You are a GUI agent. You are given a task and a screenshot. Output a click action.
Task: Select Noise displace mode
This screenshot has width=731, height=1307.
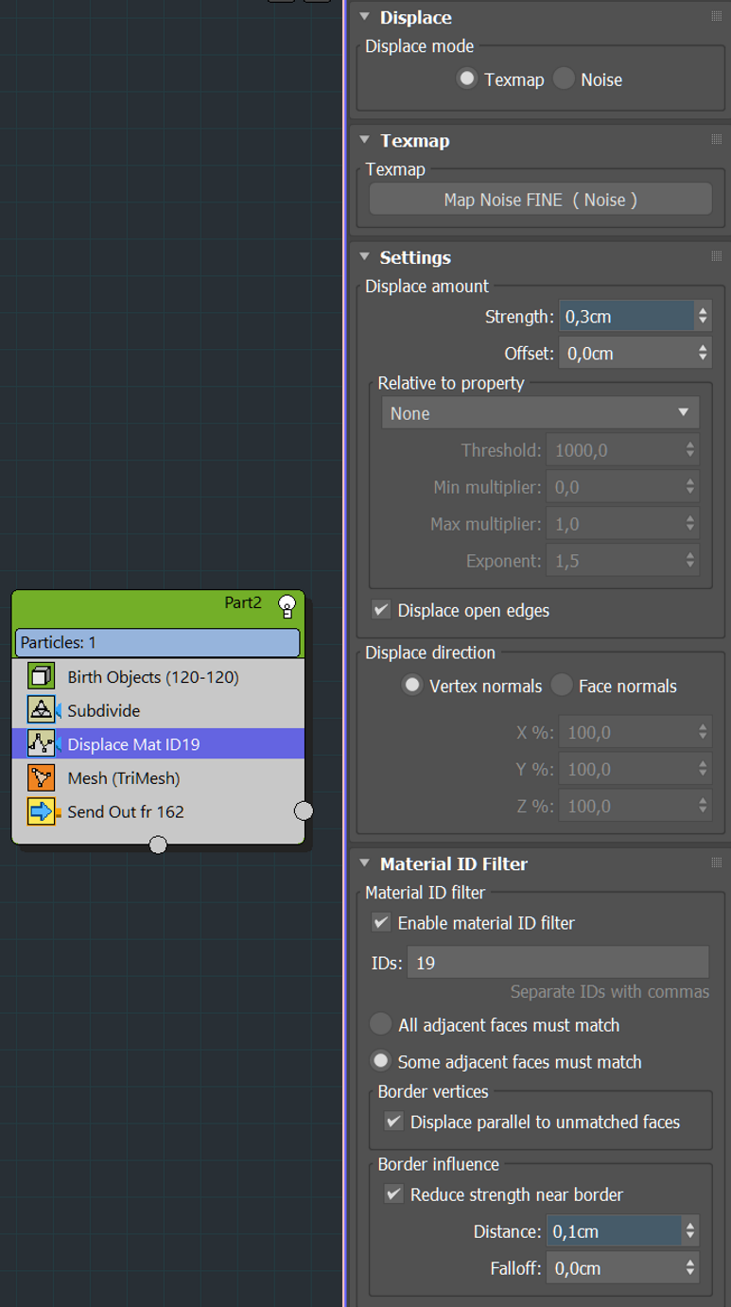[x=564, y=79]
